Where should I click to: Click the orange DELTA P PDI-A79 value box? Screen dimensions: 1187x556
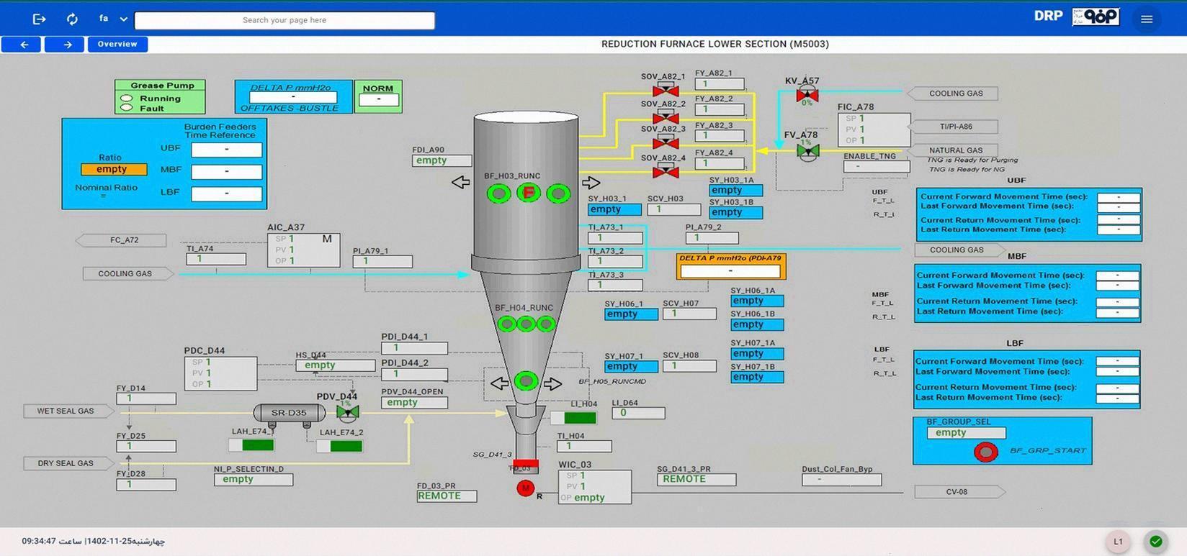731,270
